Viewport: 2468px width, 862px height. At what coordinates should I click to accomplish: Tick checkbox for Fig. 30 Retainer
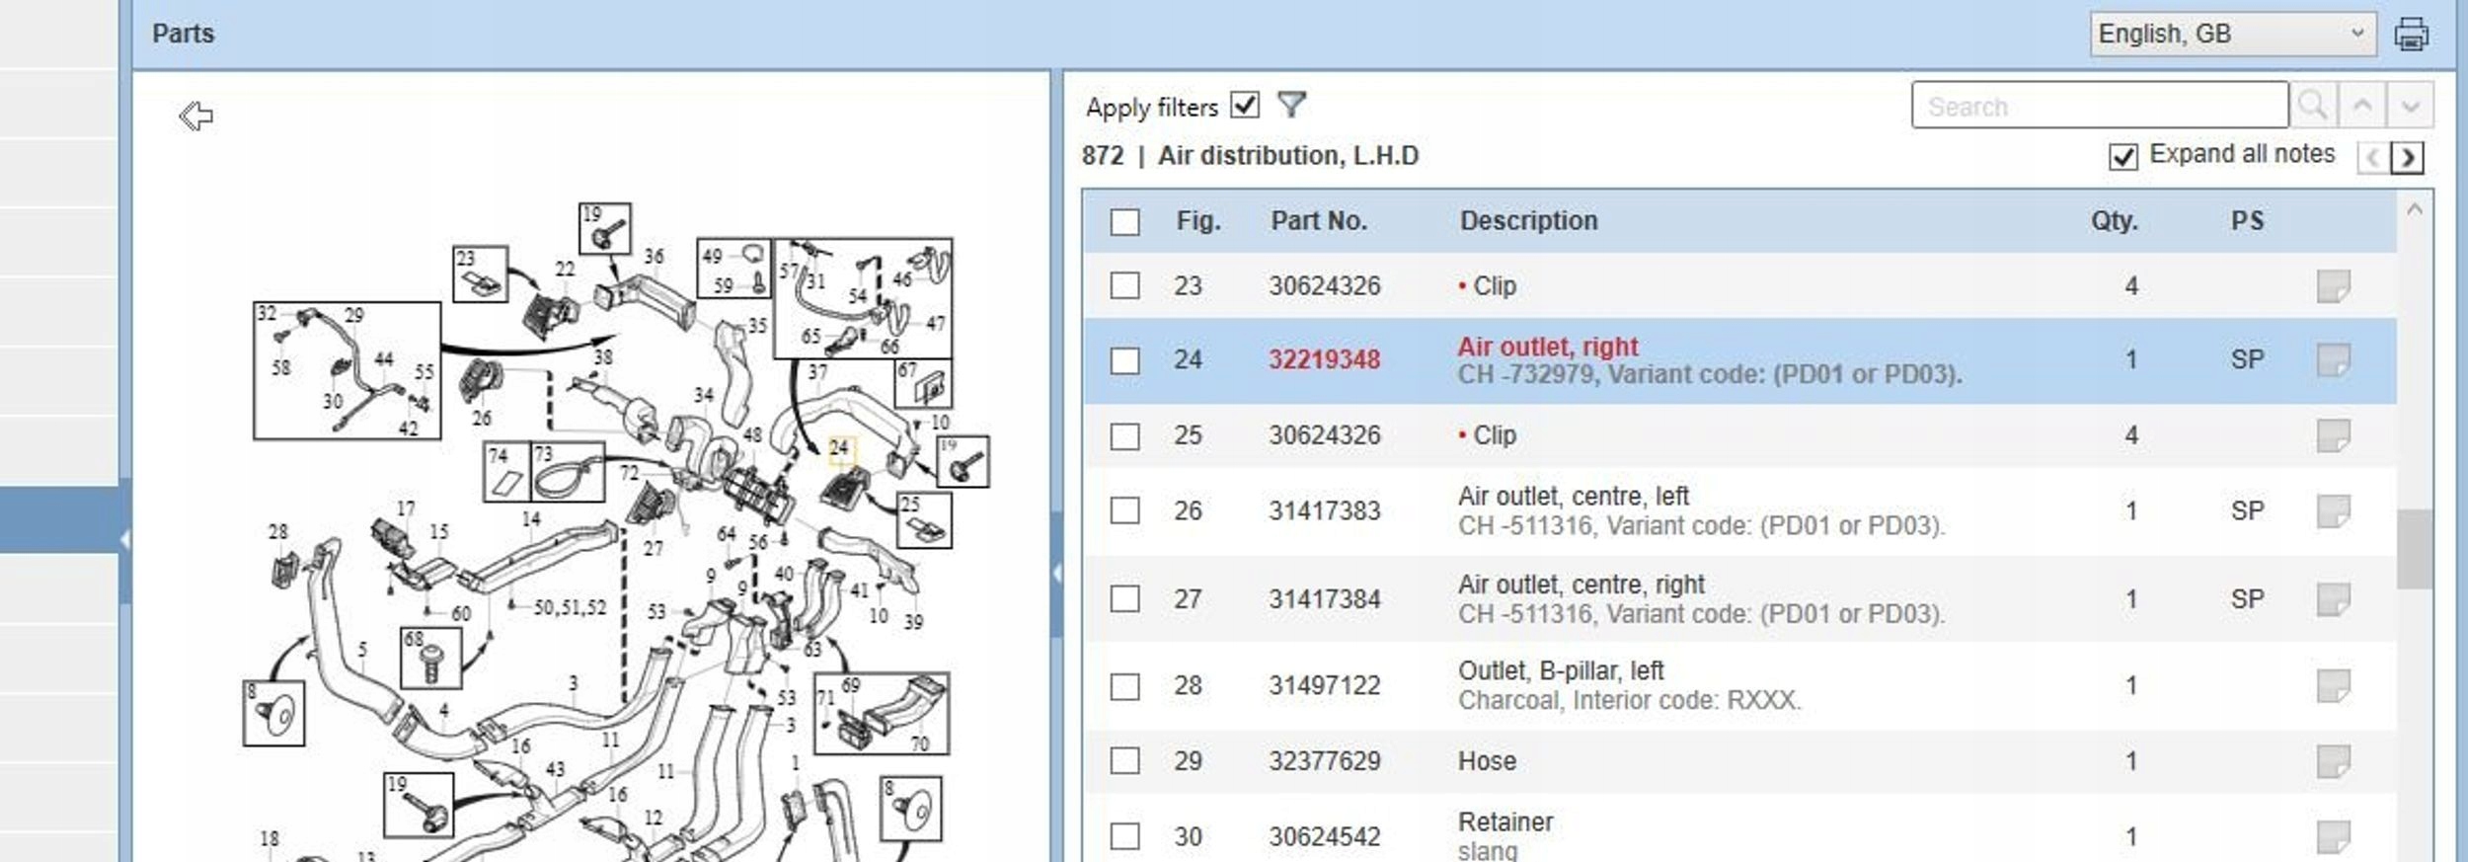1124,836
